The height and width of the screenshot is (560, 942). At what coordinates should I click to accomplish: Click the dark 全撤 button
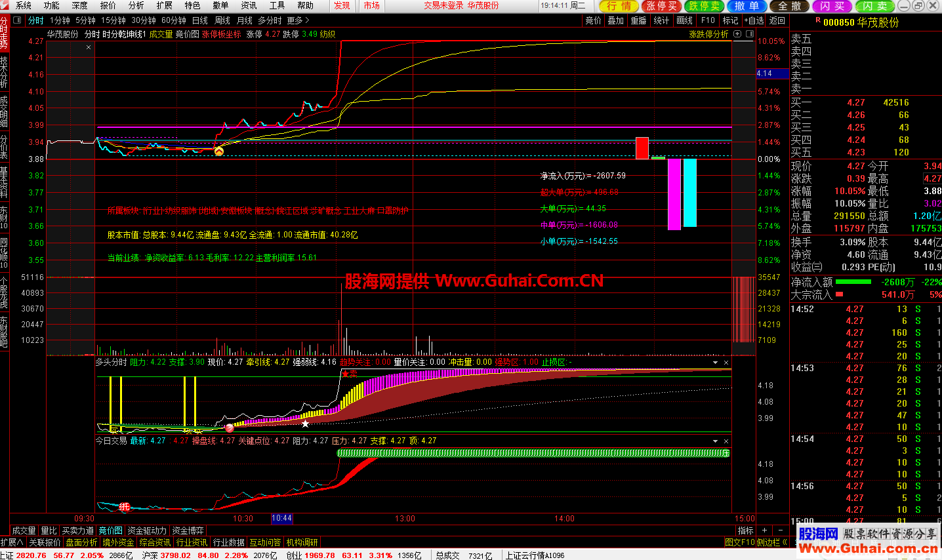pyautogui.click(x=789, y=6)
